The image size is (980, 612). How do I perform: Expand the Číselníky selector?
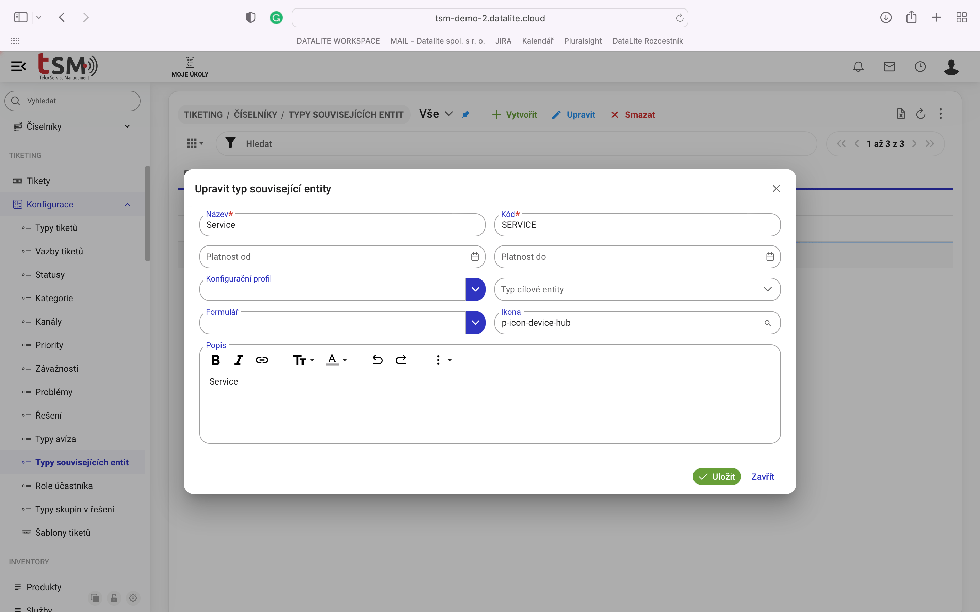coord(72,126)
